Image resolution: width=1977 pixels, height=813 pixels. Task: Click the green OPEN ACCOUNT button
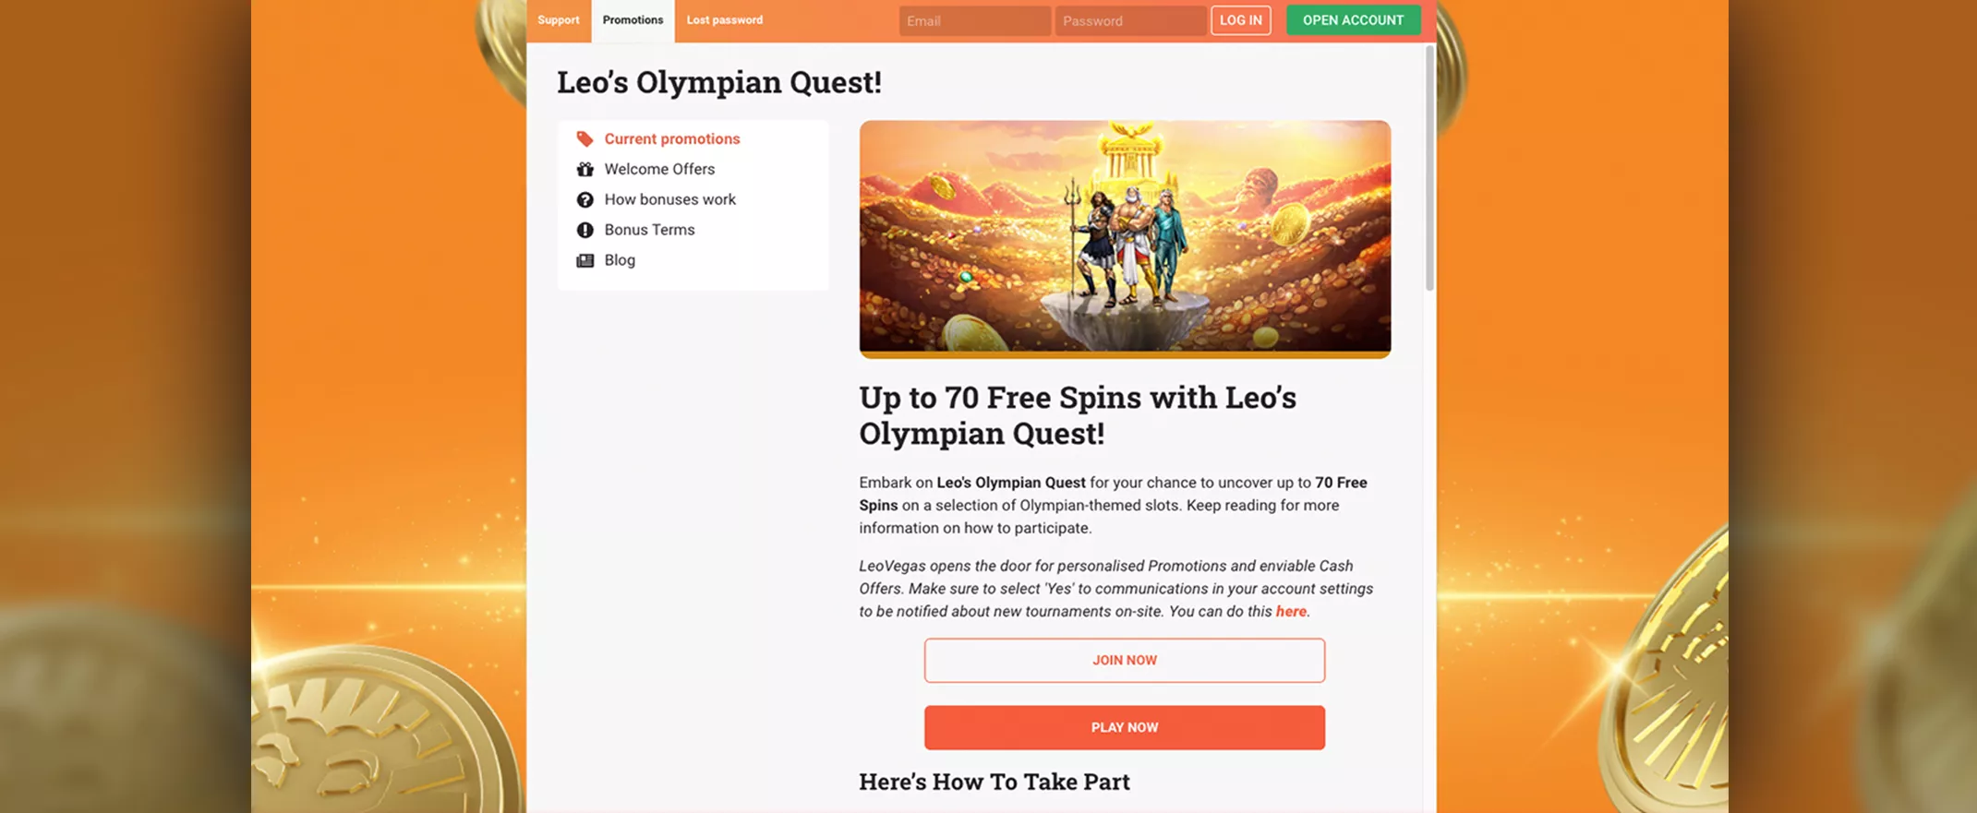1353,20
